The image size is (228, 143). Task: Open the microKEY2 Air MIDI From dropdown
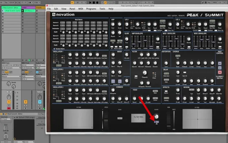coord(11,65)
